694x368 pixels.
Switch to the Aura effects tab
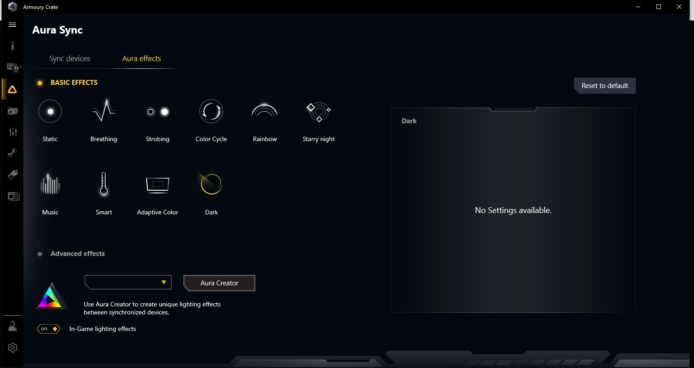(x=141, y=59)
